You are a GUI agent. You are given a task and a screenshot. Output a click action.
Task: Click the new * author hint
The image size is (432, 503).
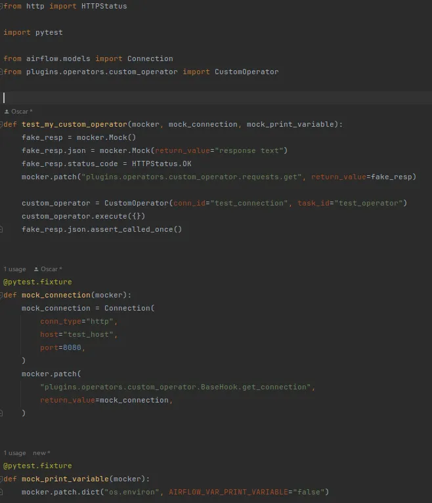41,453
